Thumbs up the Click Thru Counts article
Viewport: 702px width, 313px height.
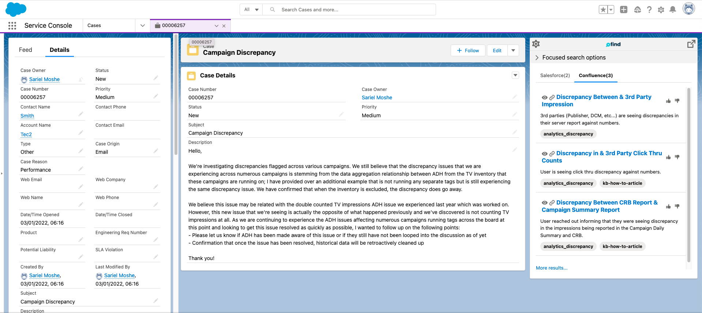pyautogui.click(x=668, y=157)
